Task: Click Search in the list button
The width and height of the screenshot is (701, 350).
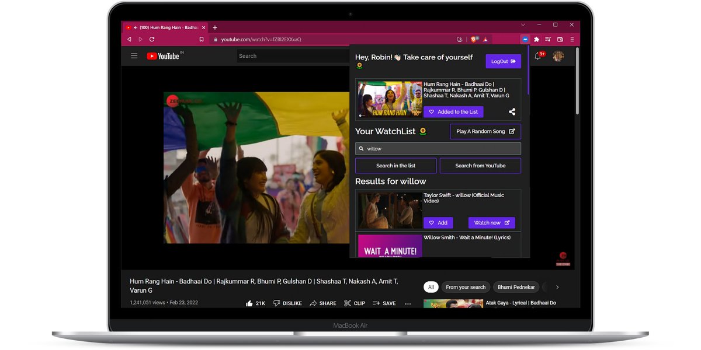Action: [x=396, y=166]
